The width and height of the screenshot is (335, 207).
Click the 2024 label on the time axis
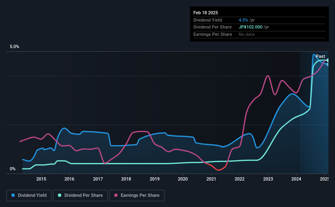click(296, 179)
